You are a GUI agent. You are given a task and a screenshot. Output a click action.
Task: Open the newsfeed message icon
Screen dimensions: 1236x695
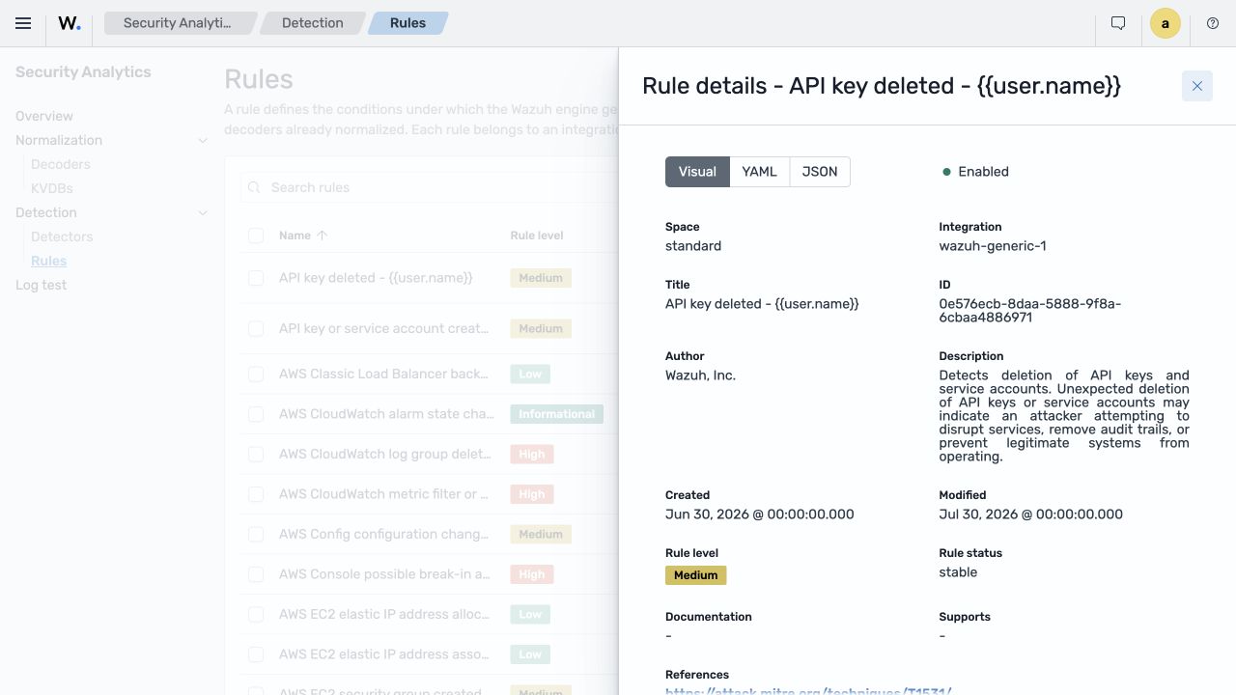tap(1118, 23)
